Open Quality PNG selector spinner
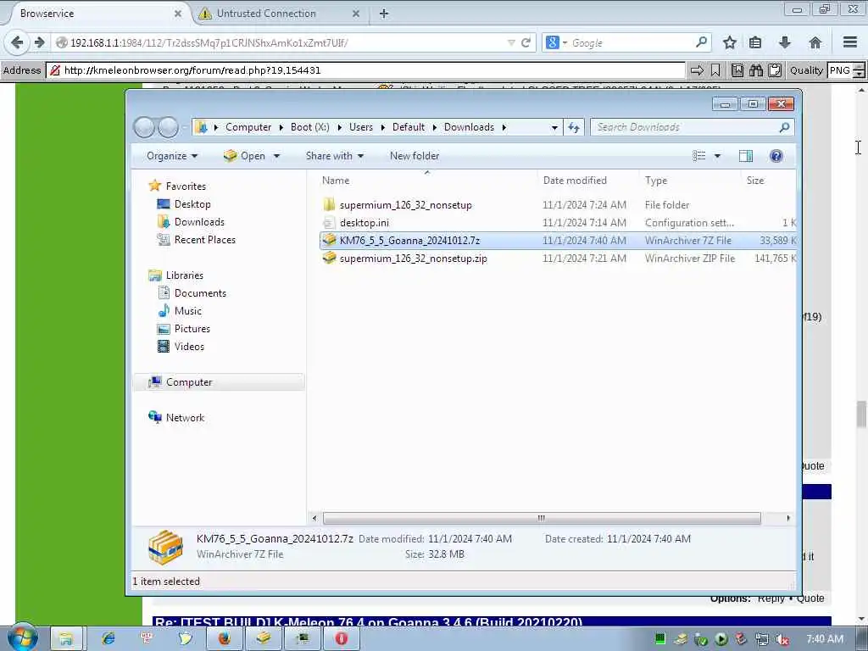This screenshot has width=868, height=651. point(859,70)
